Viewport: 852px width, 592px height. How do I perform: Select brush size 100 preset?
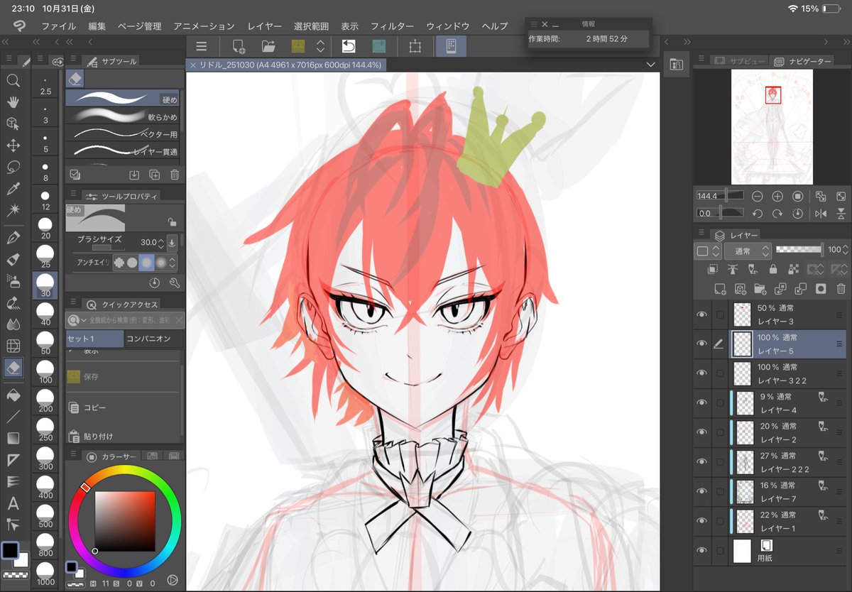click(x=45, y=372)
